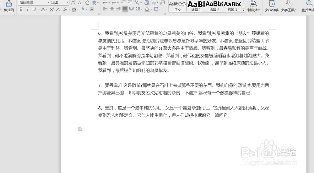Open 新样式 new style menu

[x=253, y=6]
